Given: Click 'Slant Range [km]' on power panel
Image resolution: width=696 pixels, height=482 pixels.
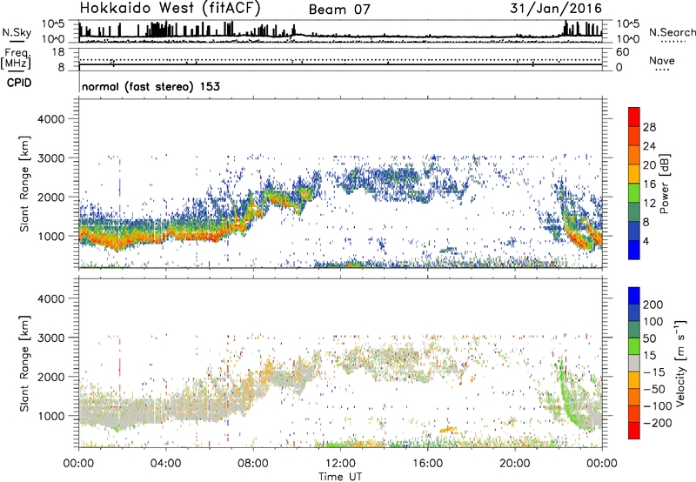Looking at the screenshot, I should click(x=24, y=184).
